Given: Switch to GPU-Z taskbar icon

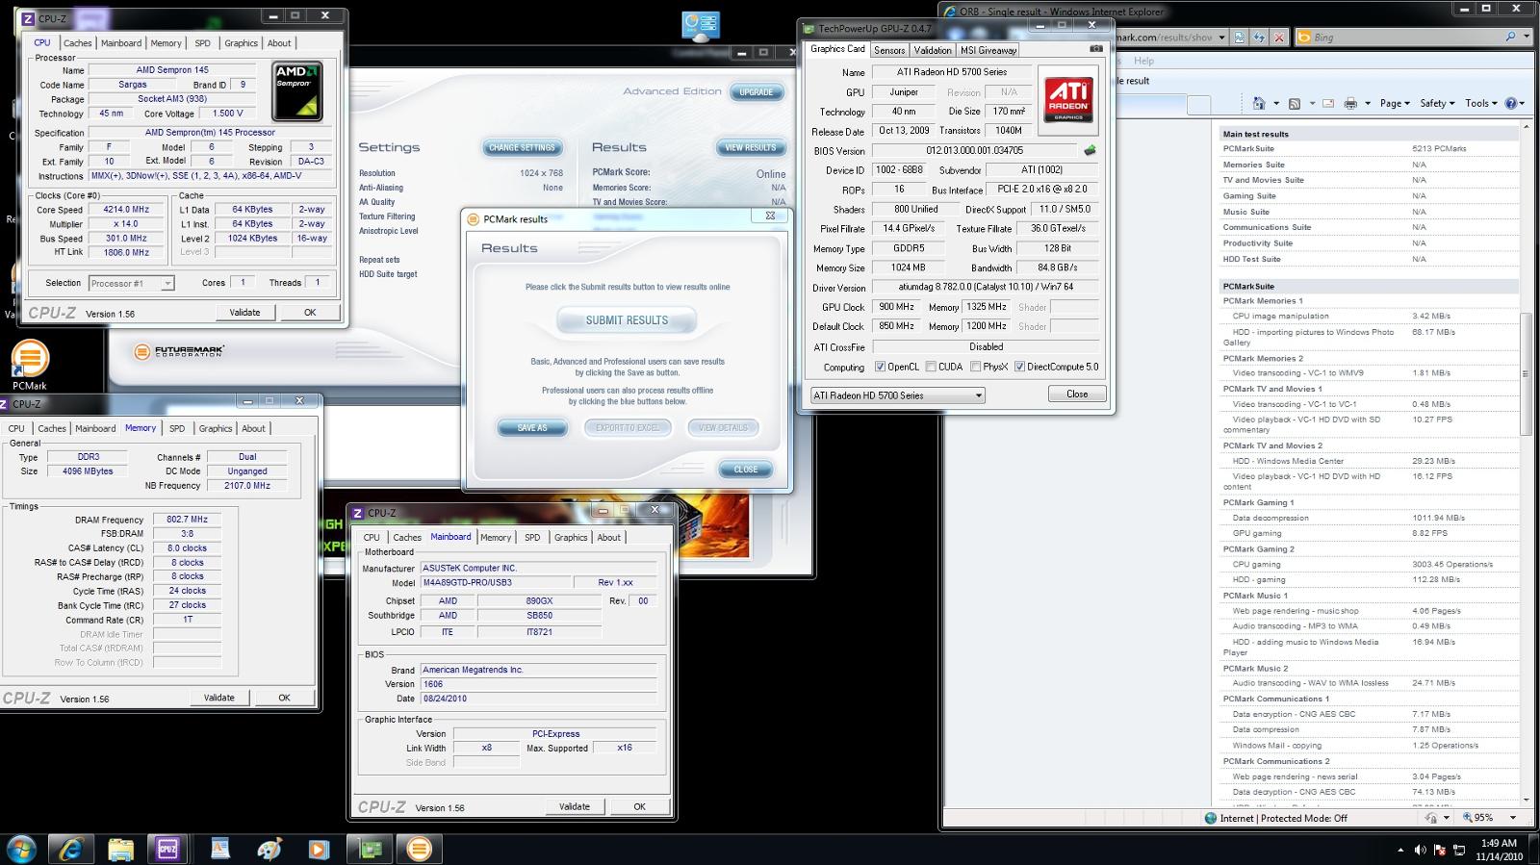Looking at the screenshot, I should click(371, 849).
